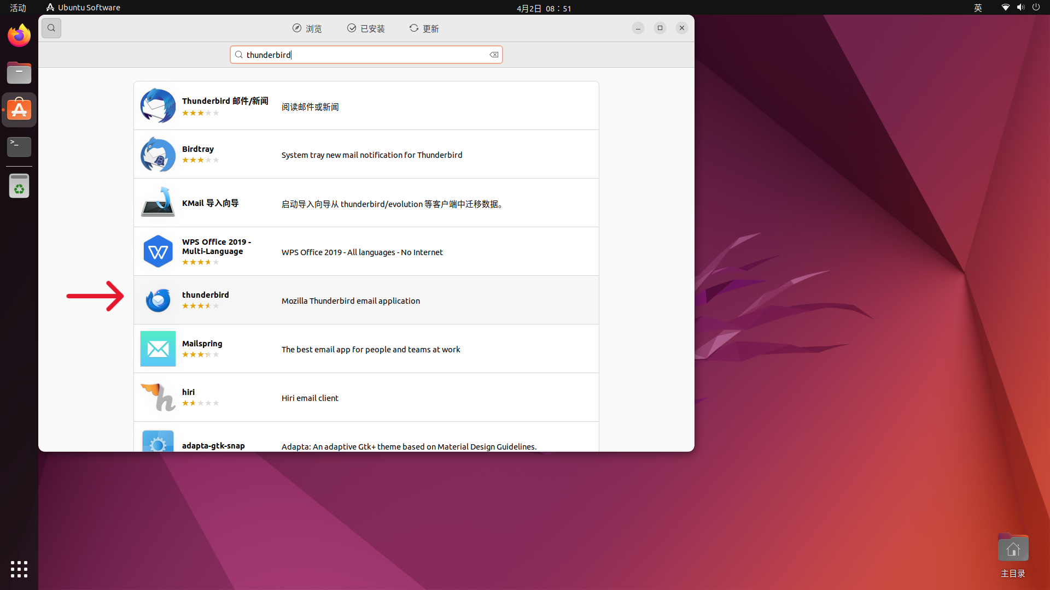Click the thunderbird snap result icon
Screen dimensions: 1050x590
[157, 300]
